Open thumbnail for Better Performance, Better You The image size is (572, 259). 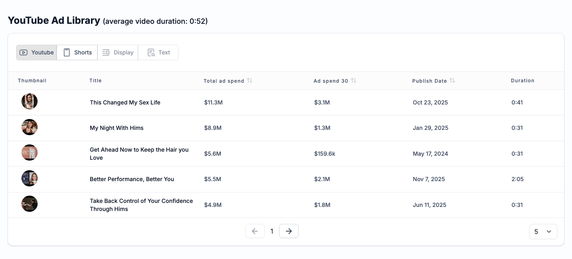point(30,178)
